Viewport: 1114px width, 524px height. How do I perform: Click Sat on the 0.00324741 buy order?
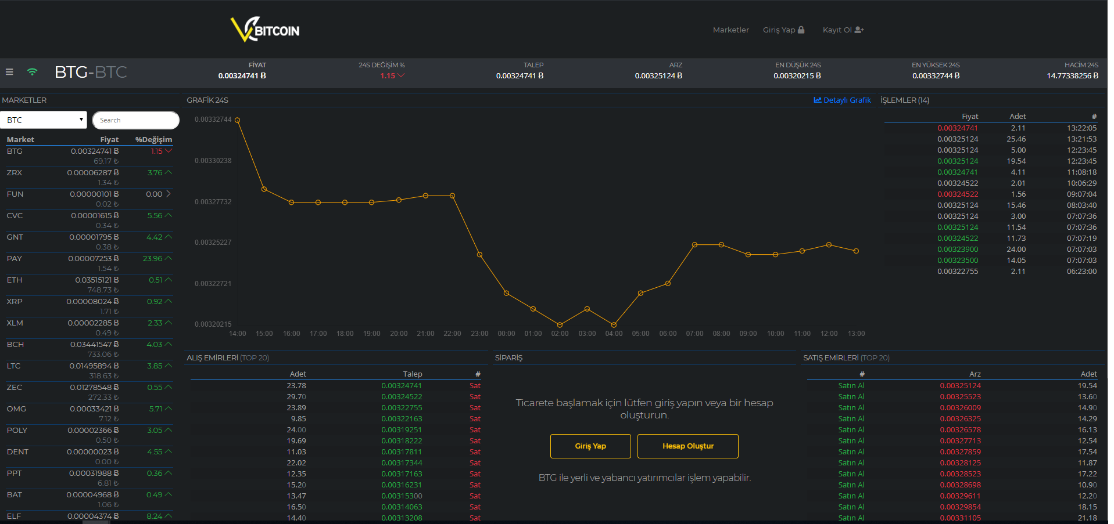[x=475, y=386]
